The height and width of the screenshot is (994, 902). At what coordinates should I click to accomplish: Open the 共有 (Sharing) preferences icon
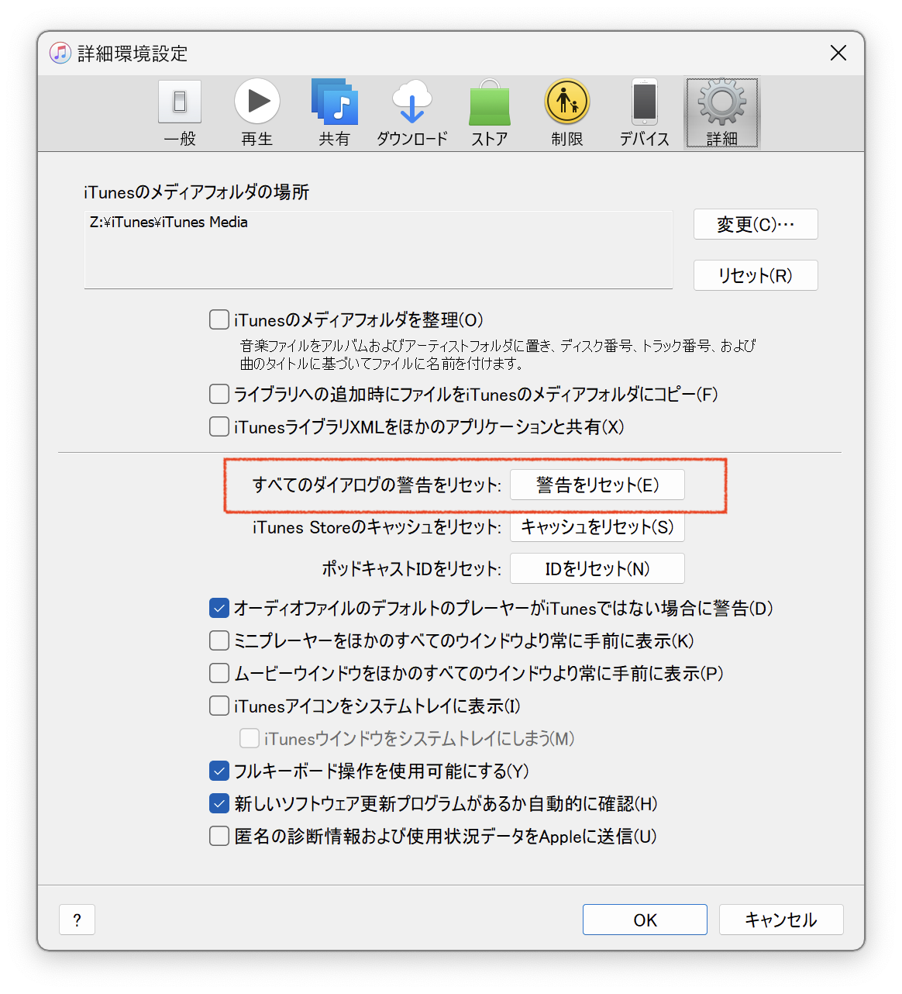334,113
